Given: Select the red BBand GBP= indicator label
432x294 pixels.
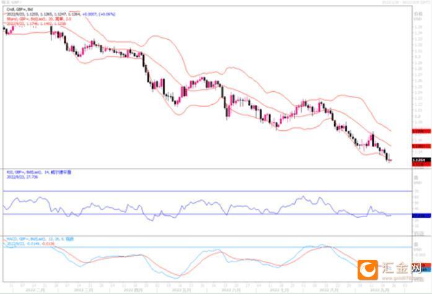Looking at the screenshot, I should tap(39, 19).
